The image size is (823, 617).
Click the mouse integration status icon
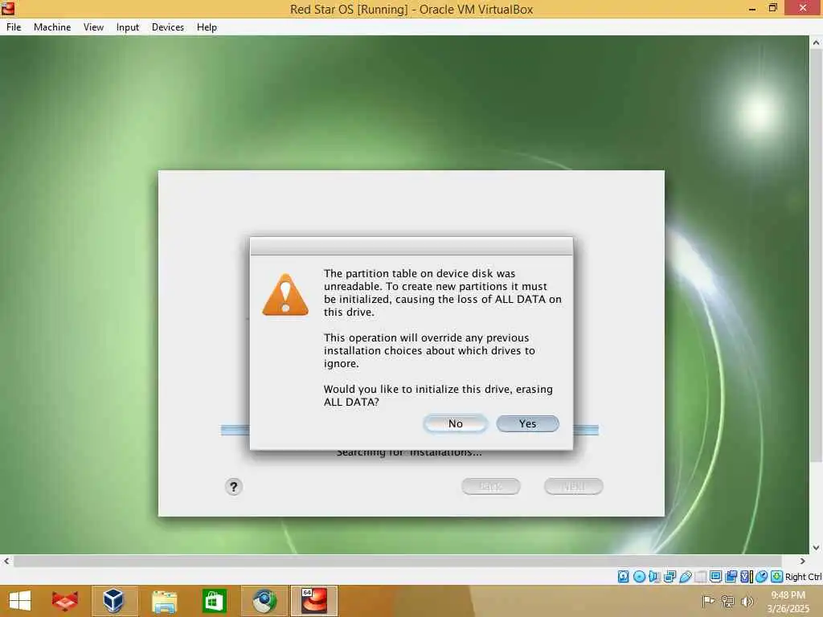click(x=762, y=577)
